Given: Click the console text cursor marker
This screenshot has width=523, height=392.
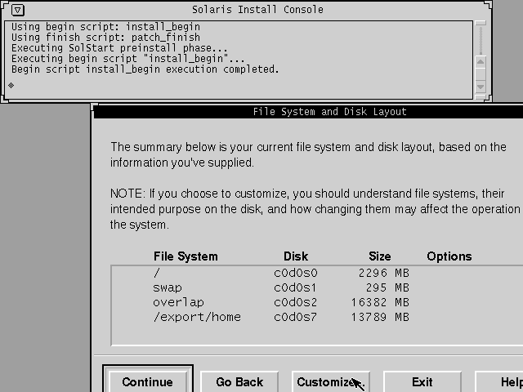Looking at the screenshot, I should [11, 85].
